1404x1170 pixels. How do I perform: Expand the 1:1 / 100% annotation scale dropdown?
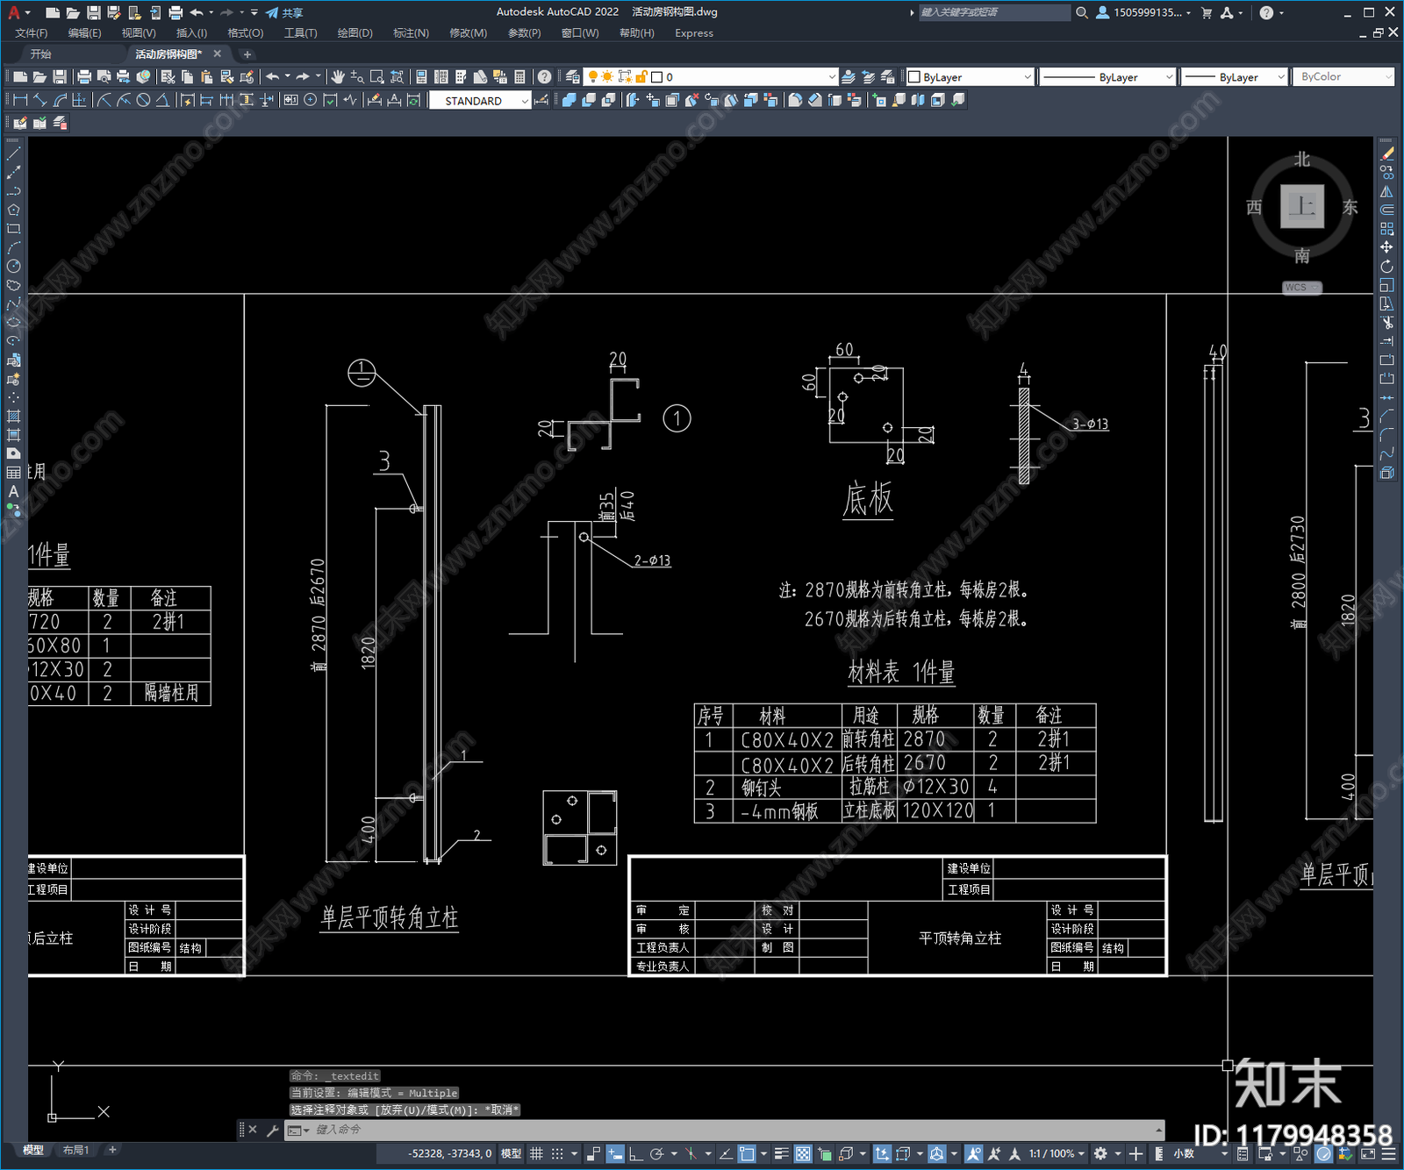pos(1057,1153)
